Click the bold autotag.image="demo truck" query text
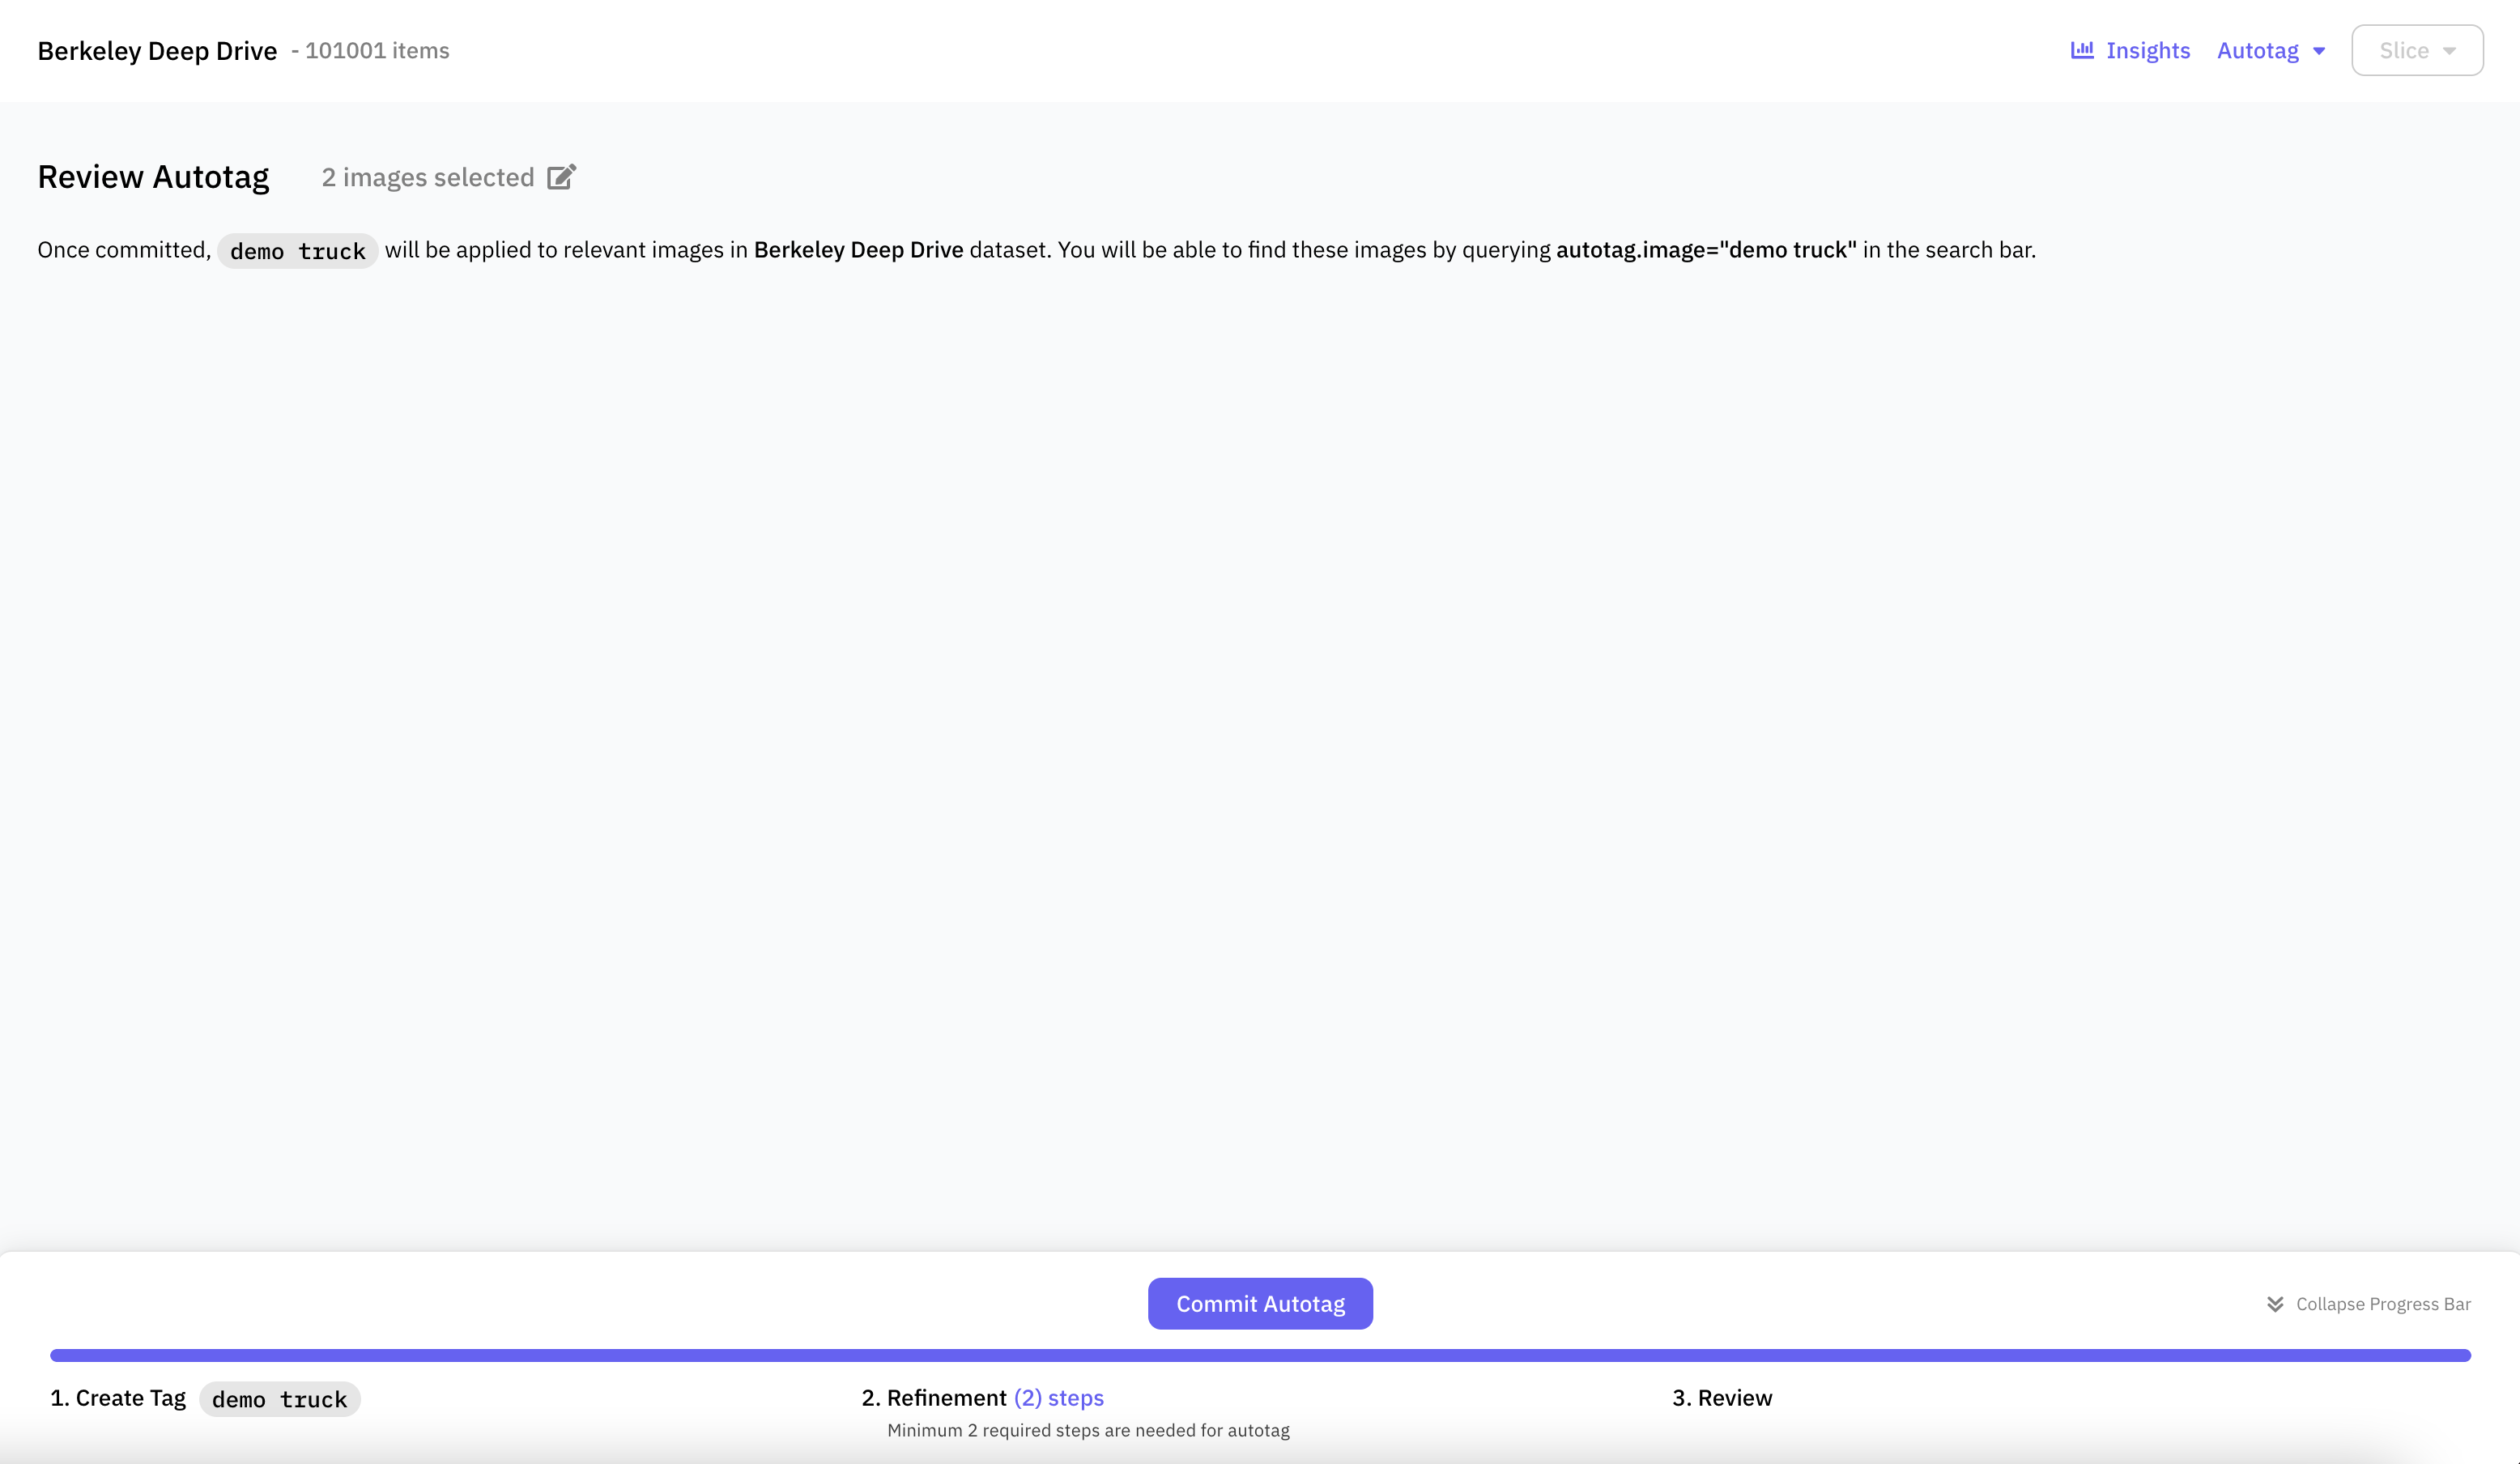 (x=1706, y=250)
